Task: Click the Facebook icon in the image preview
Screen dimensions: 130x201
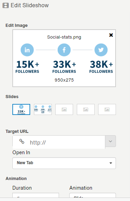Action: (64, 50)
